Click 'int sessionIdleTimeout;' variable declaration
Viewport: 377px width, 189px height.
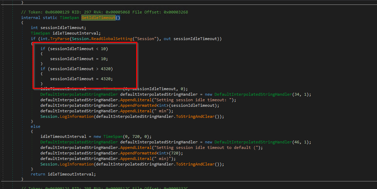click(58, 28)
